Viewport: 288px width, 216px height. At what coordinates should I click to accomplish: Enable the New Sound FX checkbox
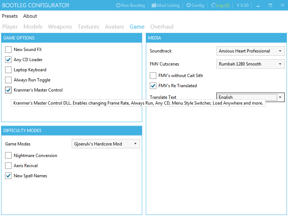pos(8,50)
